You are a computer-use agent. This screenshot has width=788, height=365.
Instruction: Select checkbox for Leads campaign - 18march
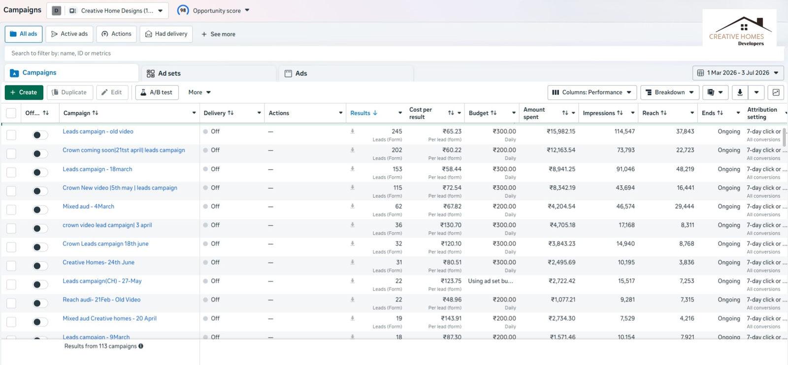coord(11,172)
